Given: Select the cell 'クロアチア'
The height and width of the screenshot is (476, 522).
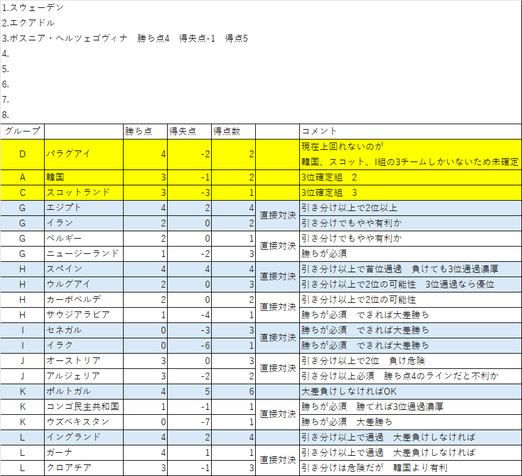Looking at the screenshot, I should click(84, 468).
